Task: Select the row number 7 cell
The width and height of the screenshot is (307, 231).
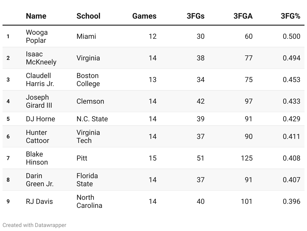Action: pyautogui.click(x=8, y=158)
